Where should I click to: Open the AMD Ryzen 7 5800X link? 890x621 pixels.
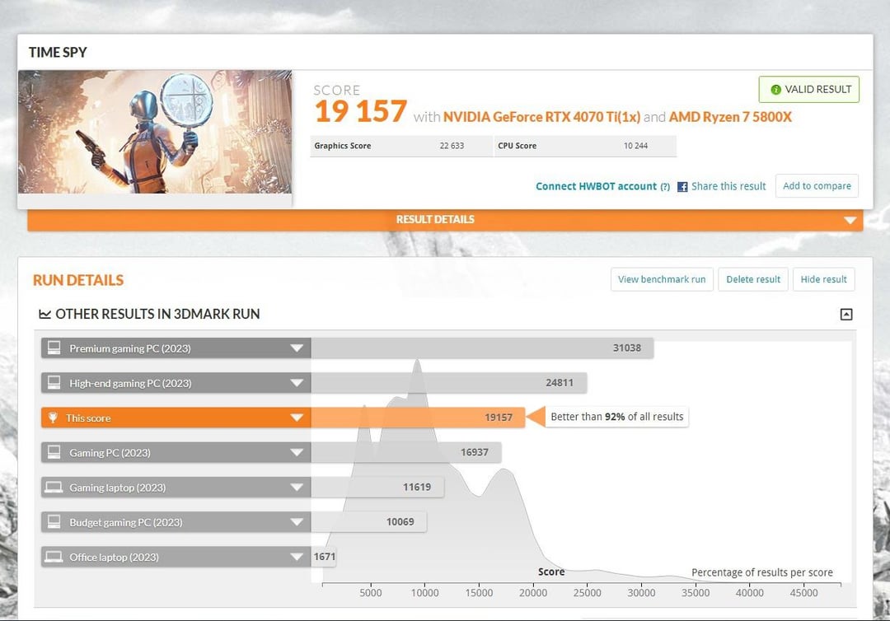click(730, 118)
